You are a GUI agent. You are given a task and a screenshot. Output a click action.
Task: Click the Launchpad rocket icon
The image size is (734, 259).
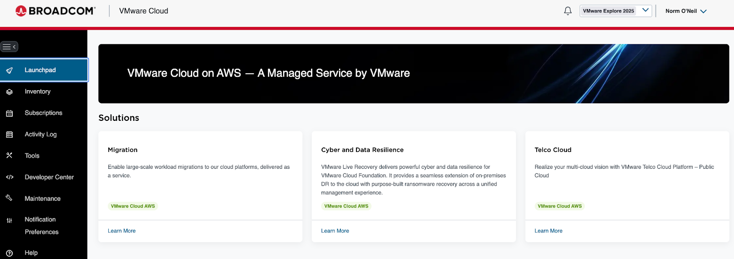coord(9,70)
